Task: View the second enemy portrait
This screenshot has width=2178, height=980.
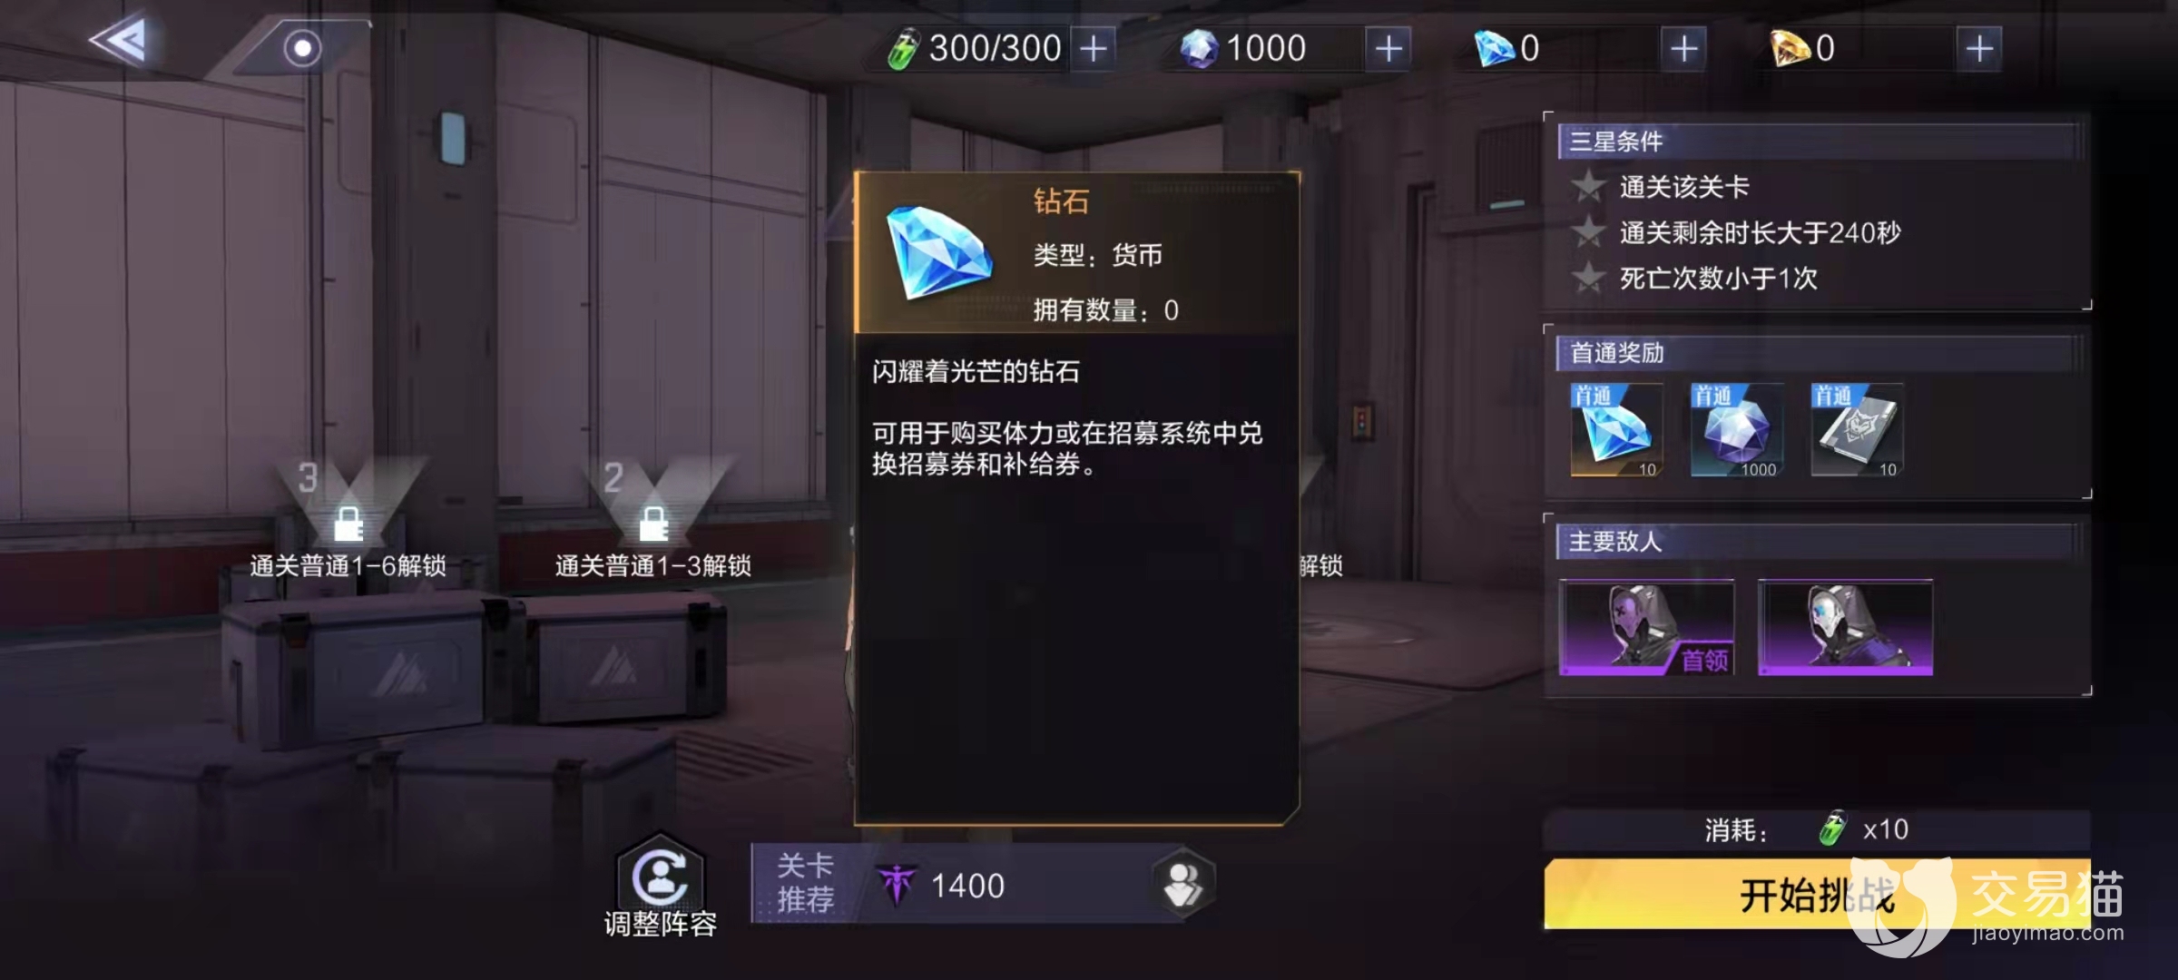Action: 1845,628
